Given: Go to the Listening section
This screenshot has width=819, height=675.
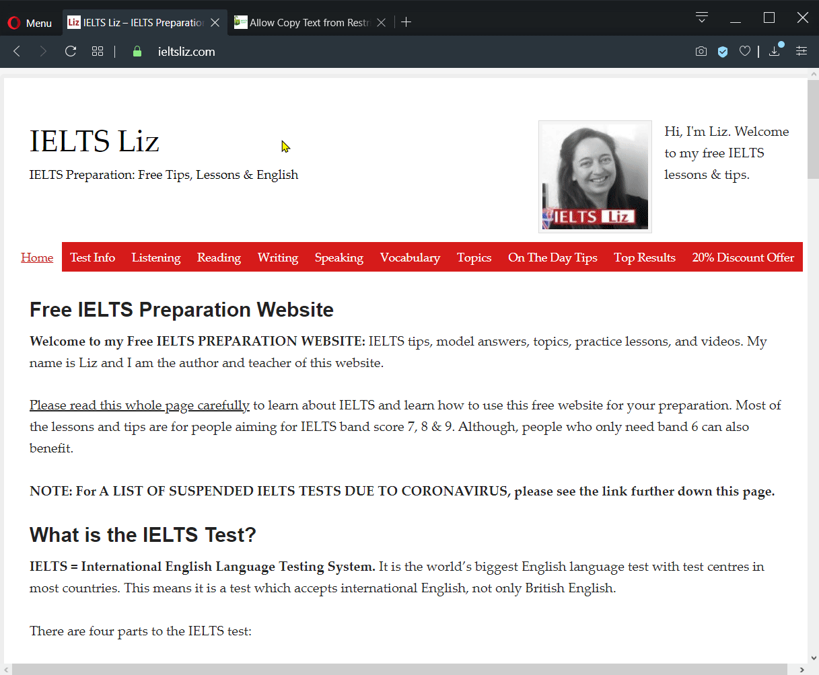Looking at the screenshot, I should 156,257.
